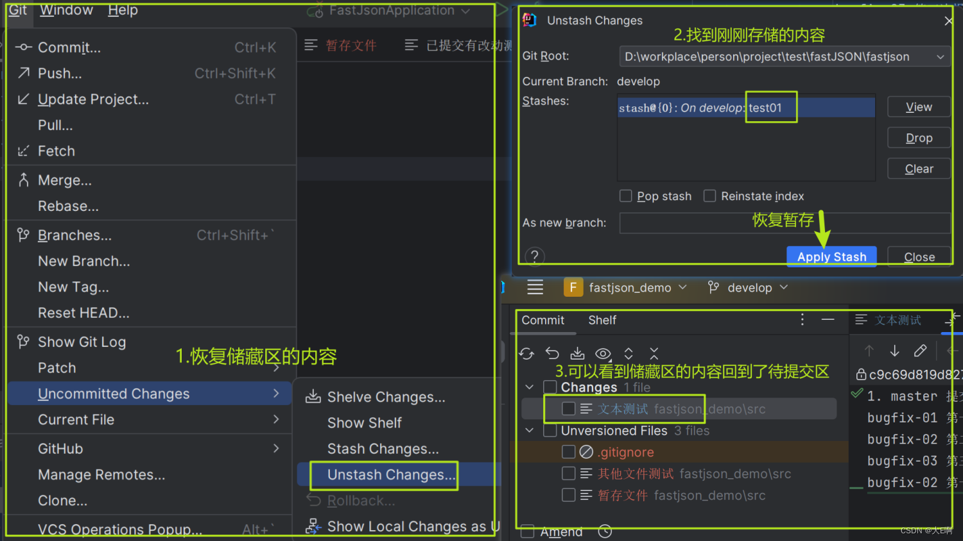Enable the Reinstate index checkbox
Viewport: 963px width, 541px height.
709,196
